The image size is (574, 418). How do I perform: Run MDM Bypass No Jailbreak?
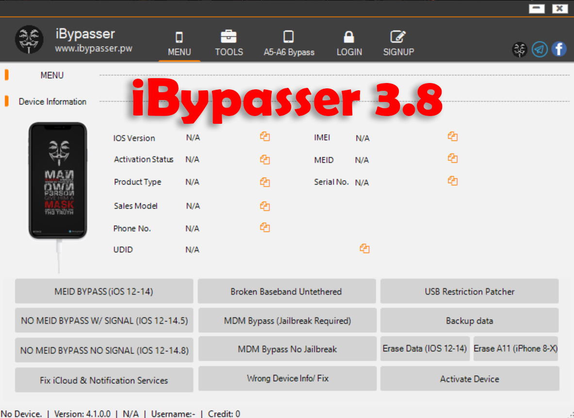(287, 349)
